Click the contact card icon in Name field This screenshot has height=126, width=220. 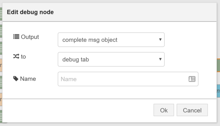192,79
